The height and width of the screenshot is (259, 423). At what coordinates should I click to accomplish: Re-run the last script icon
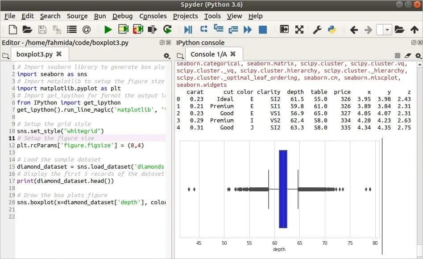(167, 29)
